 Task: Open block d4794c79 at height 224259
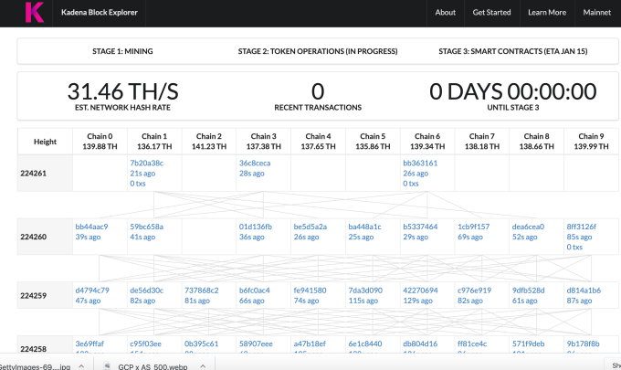click(92, 291)
